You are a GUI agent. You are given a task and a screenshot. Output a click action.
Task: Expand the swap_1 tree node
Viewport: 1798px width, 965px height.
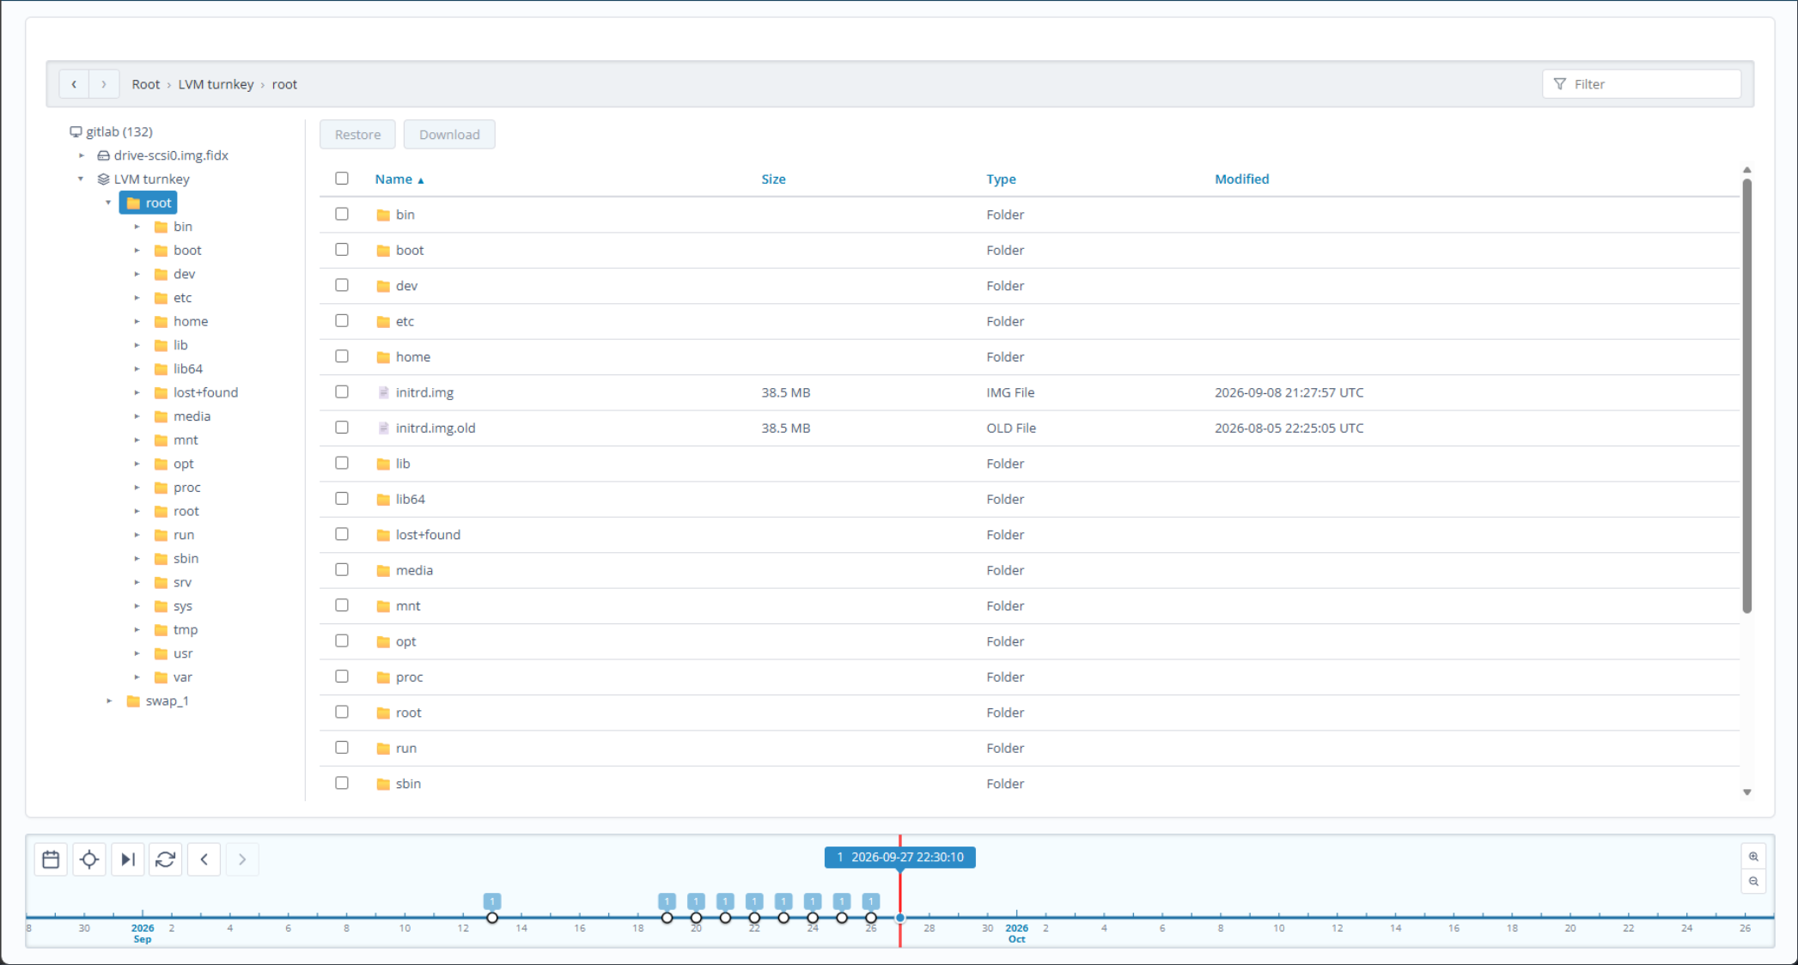(109, 701)
